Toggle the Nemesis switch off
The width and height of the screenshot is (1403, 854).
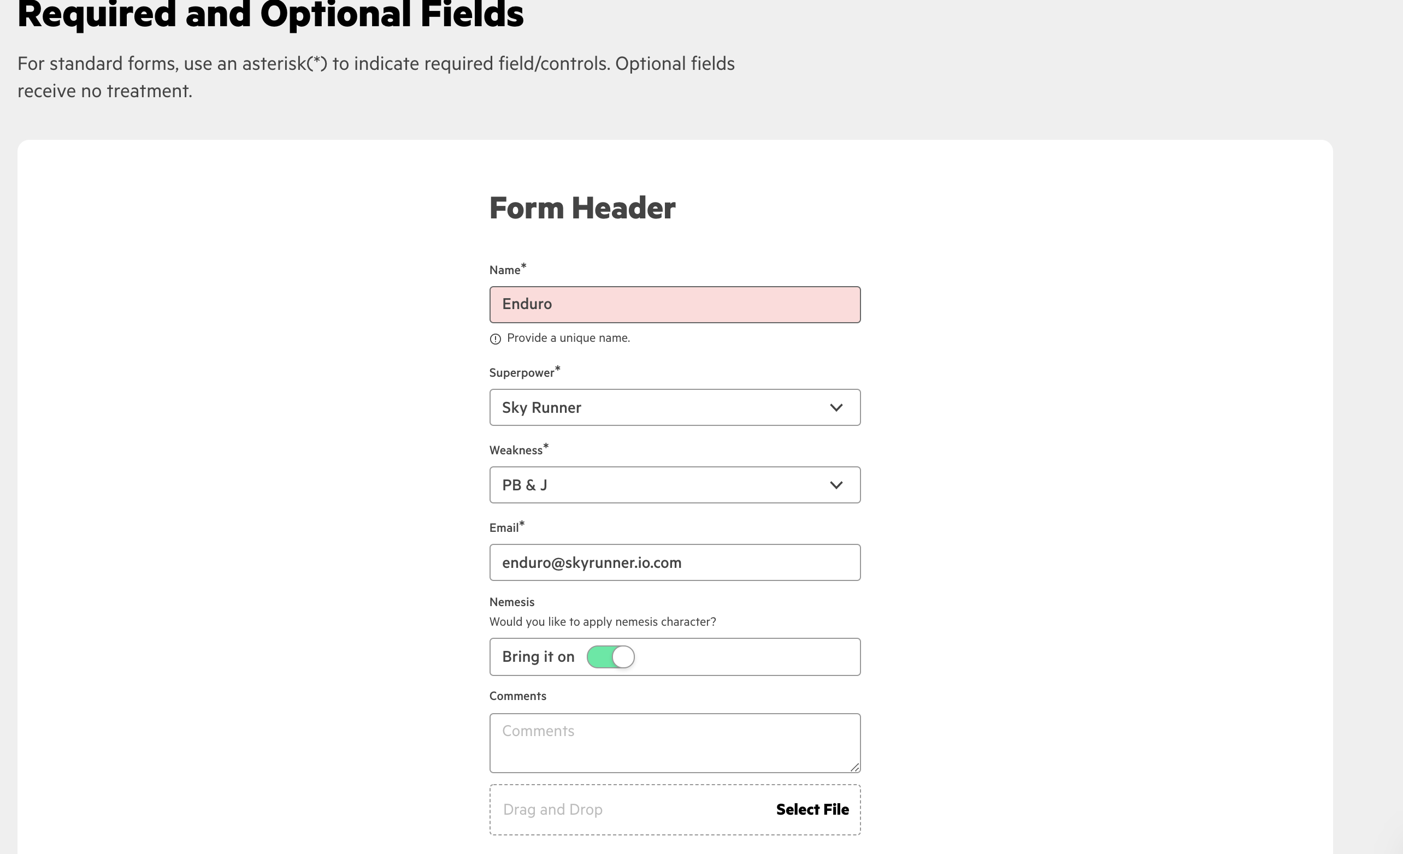tap(610, 656)
